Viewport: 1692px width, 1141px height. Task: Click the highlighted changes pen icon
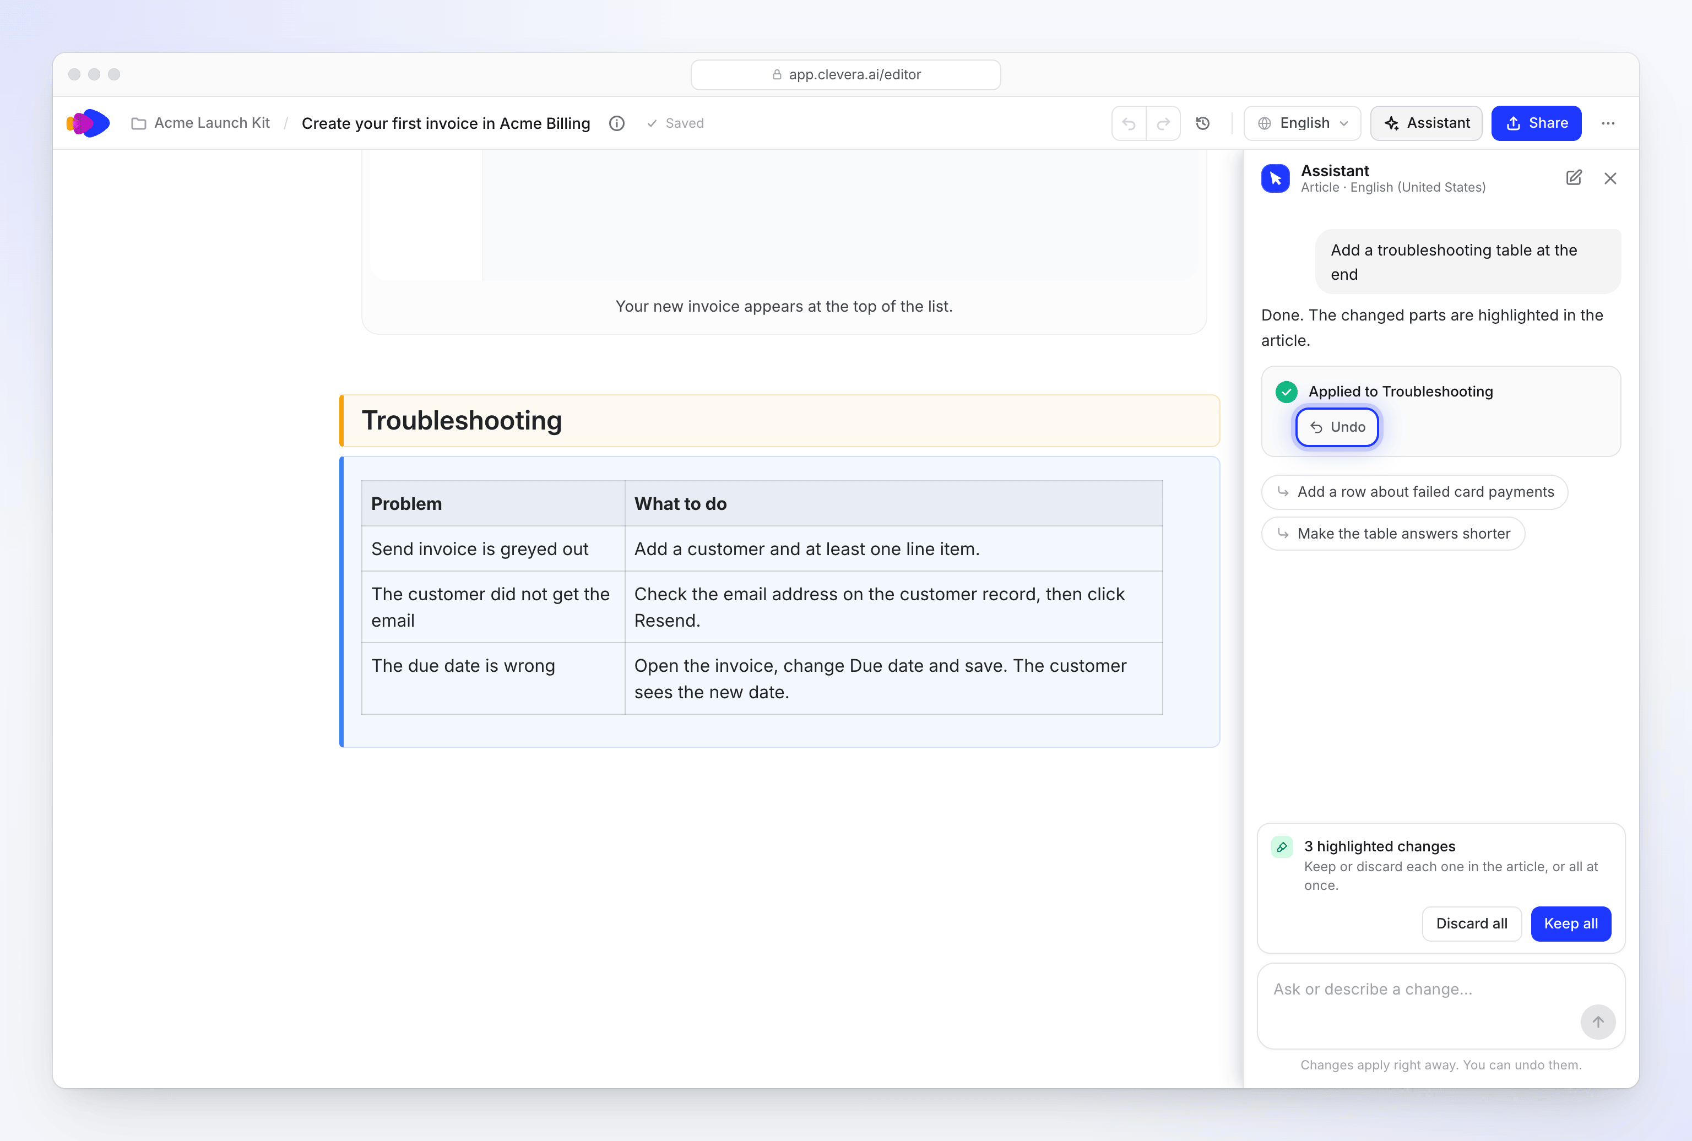tap(1282, 847)
